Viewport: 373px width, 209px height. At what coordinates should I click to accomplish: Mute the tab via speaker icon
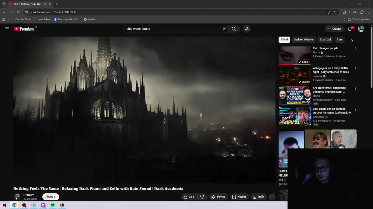[45, 4]
